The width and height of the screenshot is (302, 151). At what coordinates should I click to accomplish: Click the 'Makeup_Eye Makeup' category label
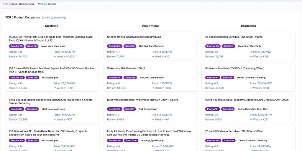tap(152, 141)
